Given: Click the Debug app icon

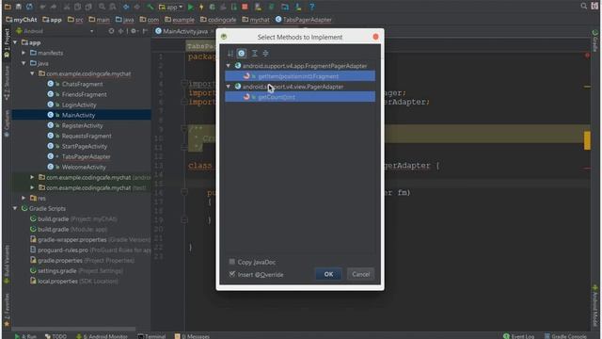Looking at the screenshot, I should click(213, 7).
